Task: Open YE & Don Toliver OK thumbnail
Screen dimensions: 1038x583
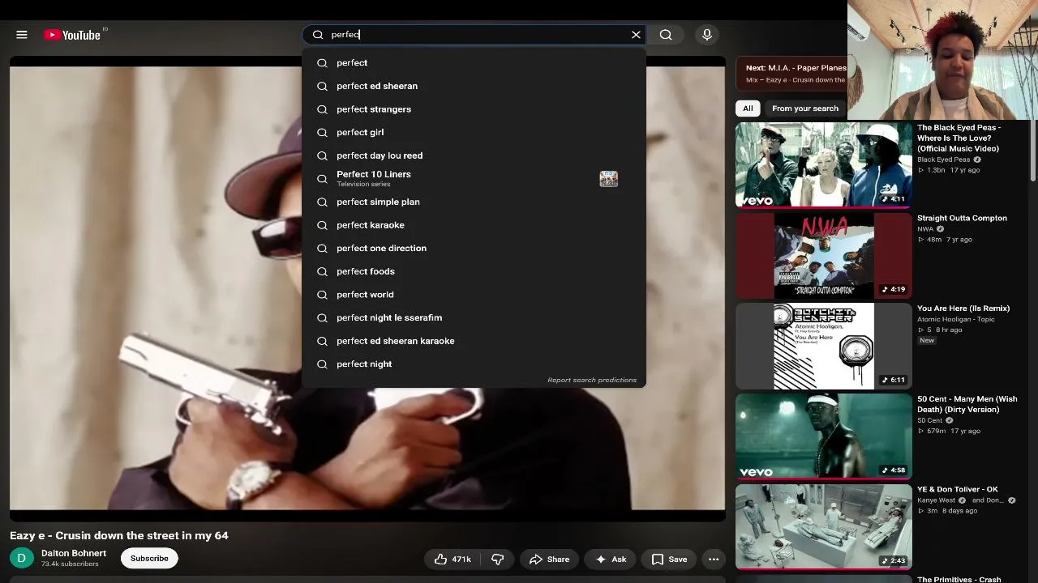Action: point(823,527)
